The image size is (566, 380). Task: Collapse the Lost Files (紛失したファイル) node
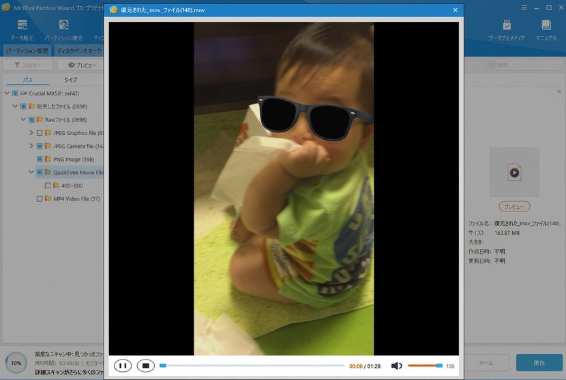[15, 106]
